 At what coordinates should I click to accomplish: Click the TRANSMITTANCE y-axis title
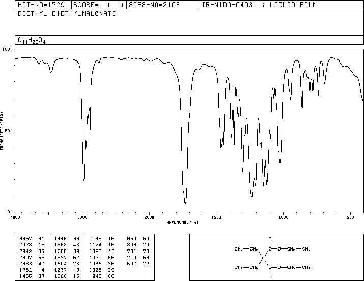pyautogui.click(x=2, y=131)
